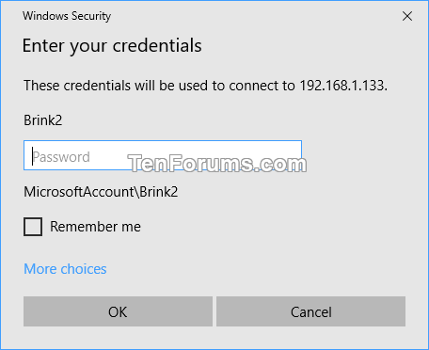
Task: Close the Windows Security dialog
Action: tap(407, 16)
